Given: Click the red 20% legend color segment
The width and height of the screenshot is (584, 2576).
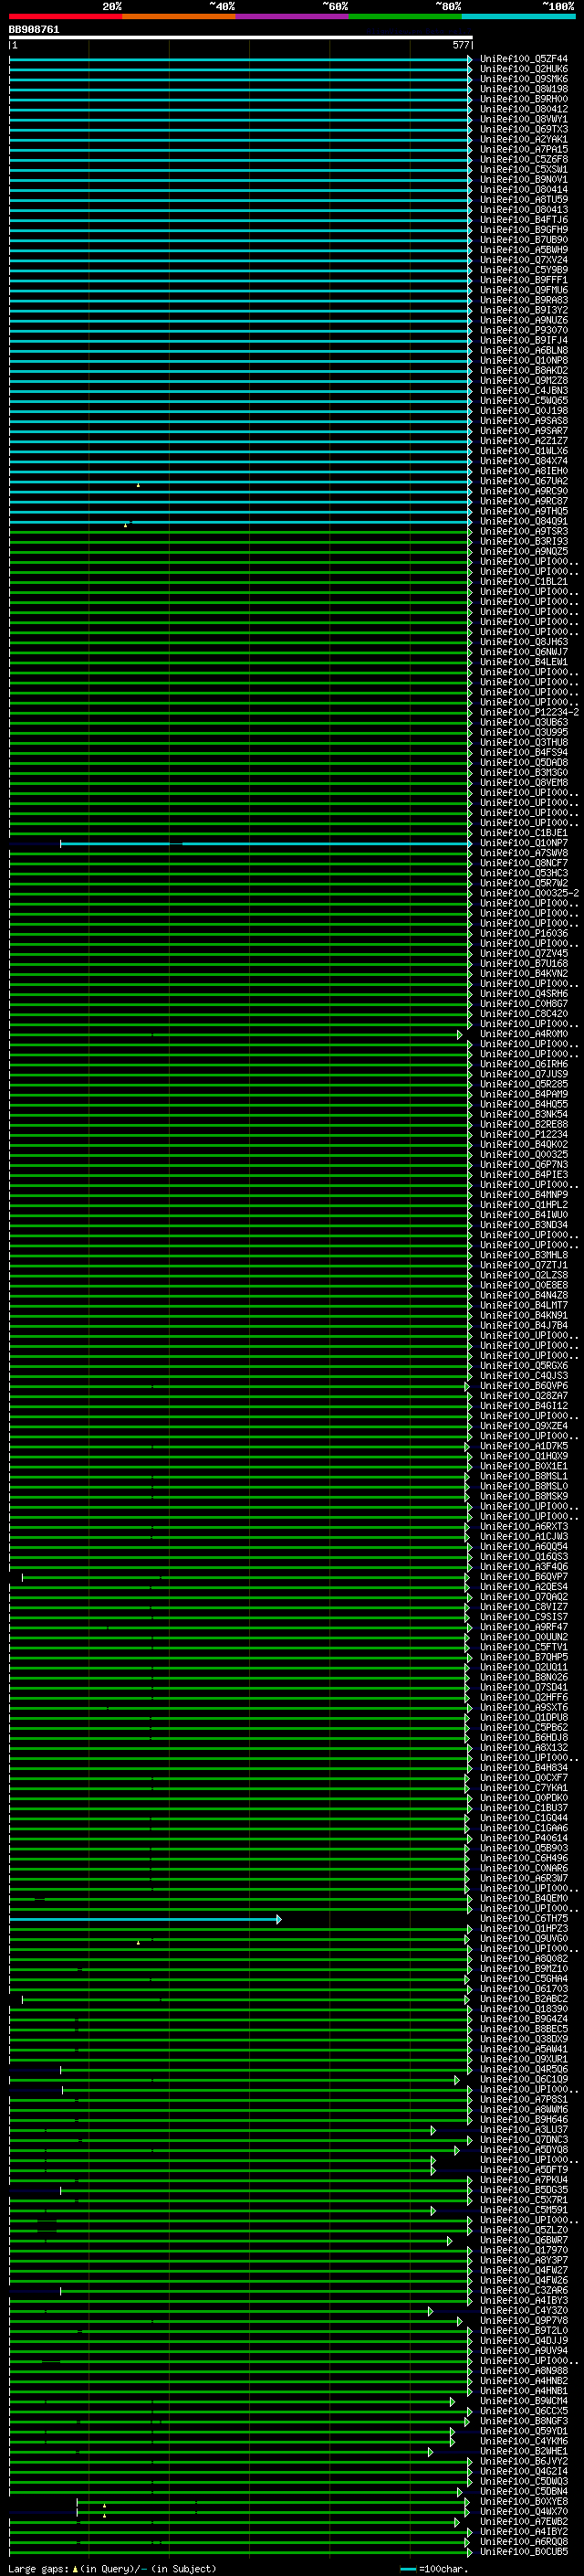Looking at the screenshot, I should (x=66, y=16).
